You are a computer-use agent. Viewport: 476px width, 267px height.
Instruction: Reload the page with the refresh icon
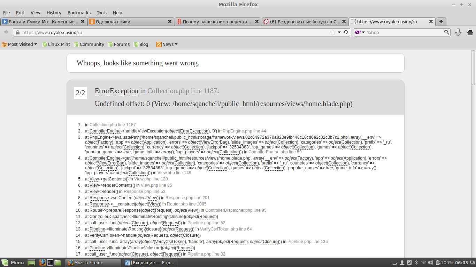[345, 32]
